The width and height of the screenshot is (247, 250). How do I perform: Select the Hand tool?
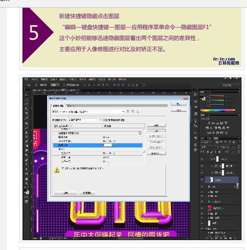tap(27, 179)
